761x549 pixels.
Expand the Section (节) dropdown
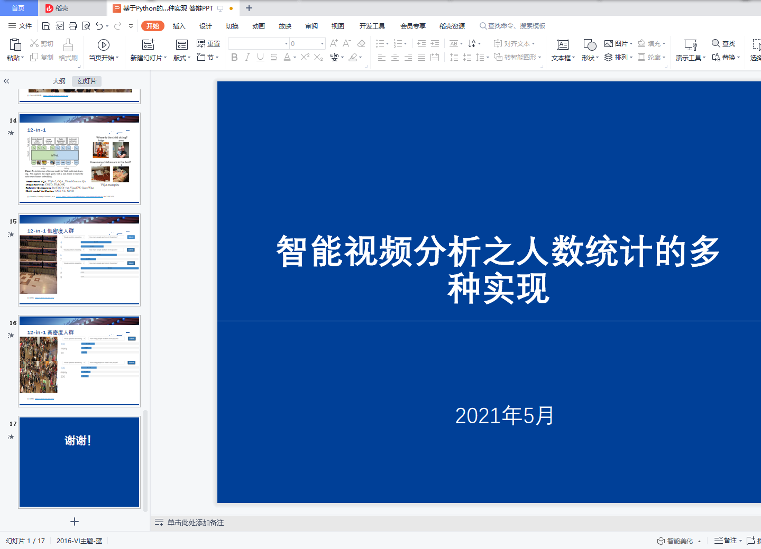(x=217, y=57)
